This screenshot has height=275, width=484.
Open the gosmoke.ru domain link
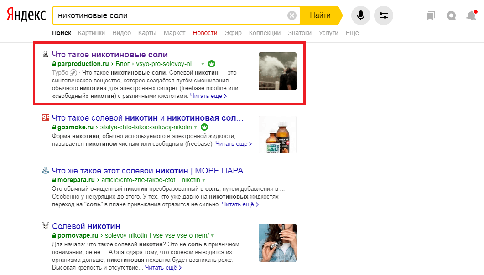pyautogui.click(x=75, y=127)
